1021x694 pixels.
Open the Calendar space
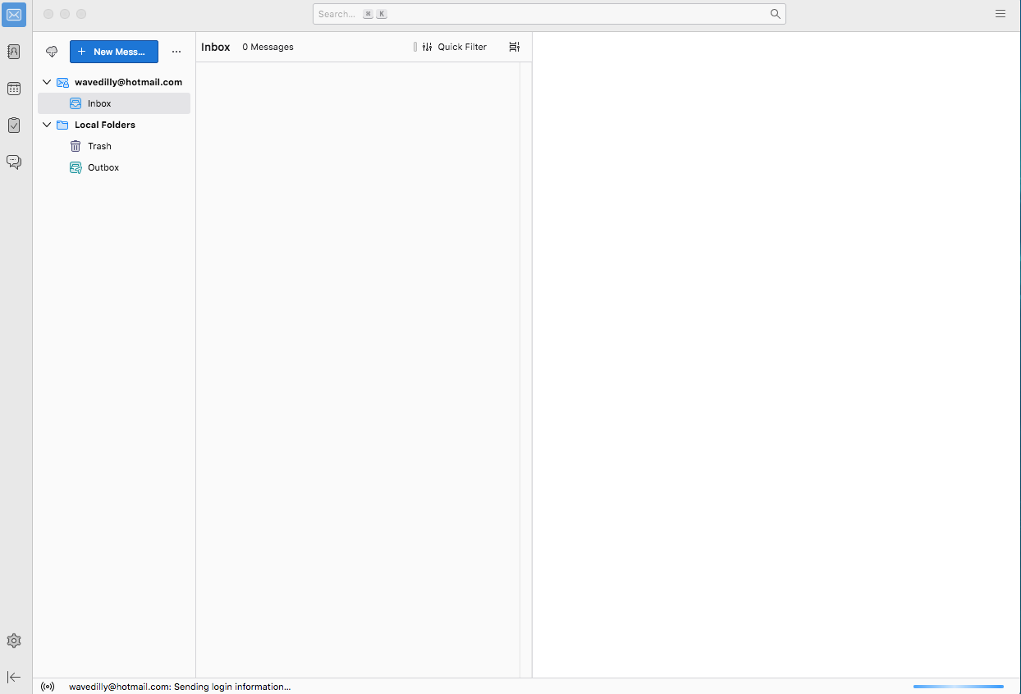point(14,89)
